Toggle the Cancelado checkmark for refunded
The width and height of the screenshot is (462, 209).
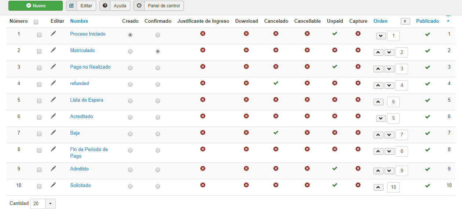click(276, 83)
